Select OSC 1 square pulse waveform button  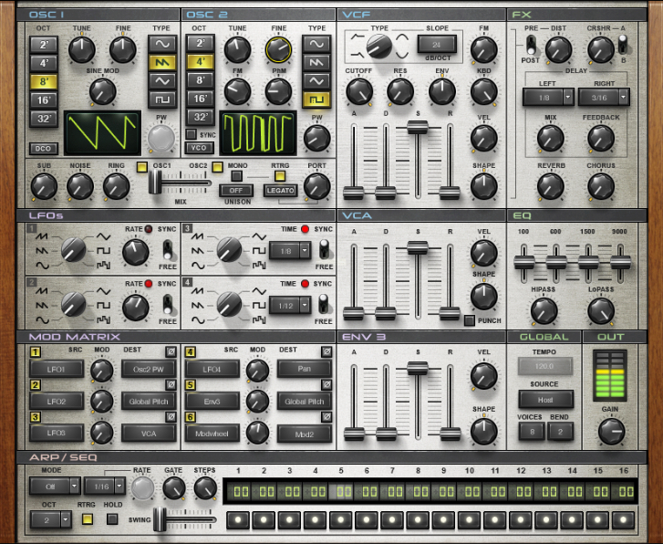pos(162,99)
